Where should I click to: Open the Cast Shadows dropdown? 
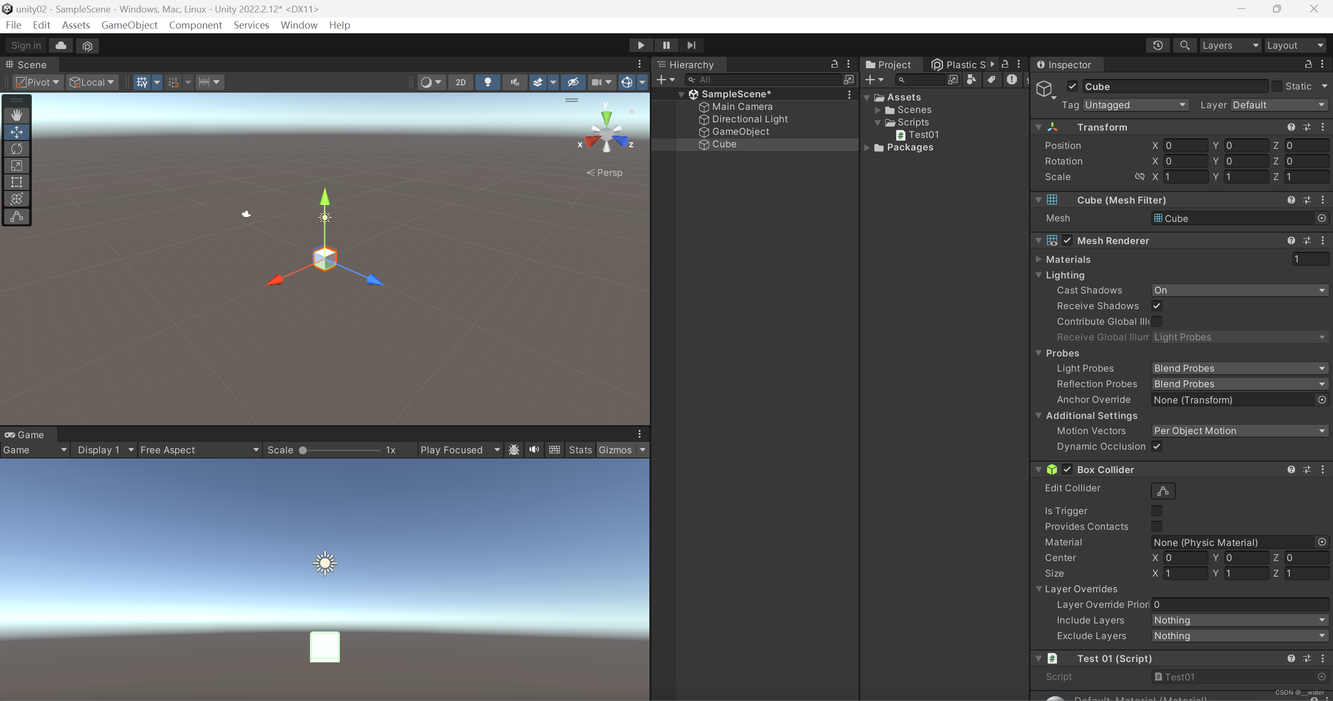click(1239, 290)
